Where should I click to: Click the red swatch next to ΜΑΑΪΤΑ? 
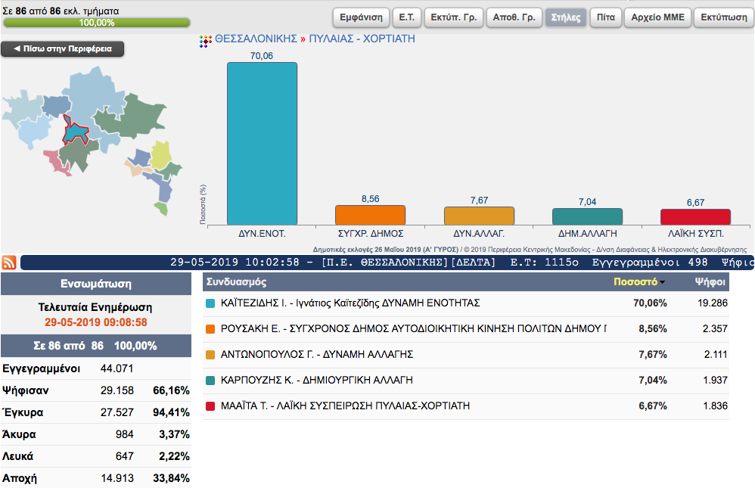210,406
